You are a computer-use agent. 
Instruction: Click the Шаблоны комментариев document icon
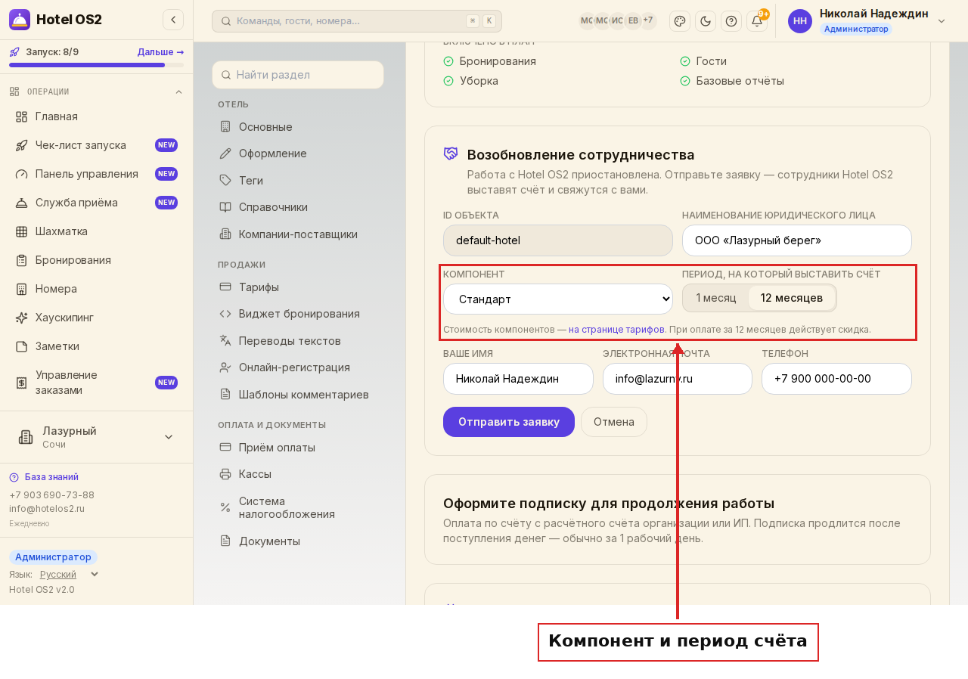pyautogui.click(x=225, y=395)
